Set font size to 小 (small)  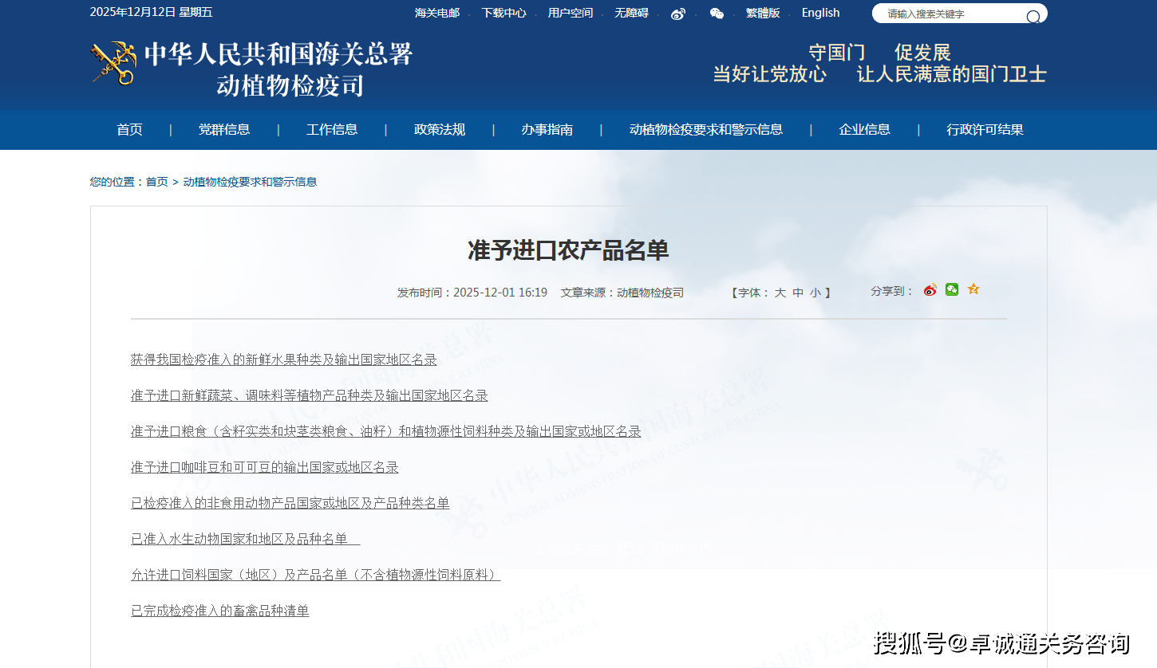[x=815, y=293]
